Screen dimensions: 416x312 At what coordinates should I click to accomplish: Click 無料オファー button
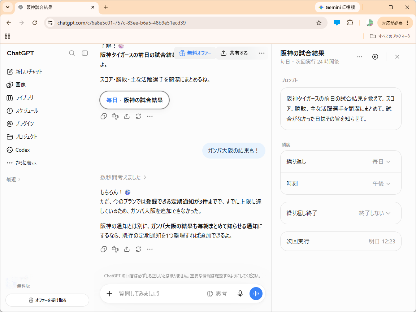point(195,53)
